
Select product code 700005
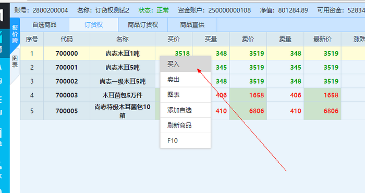[67, 111]
